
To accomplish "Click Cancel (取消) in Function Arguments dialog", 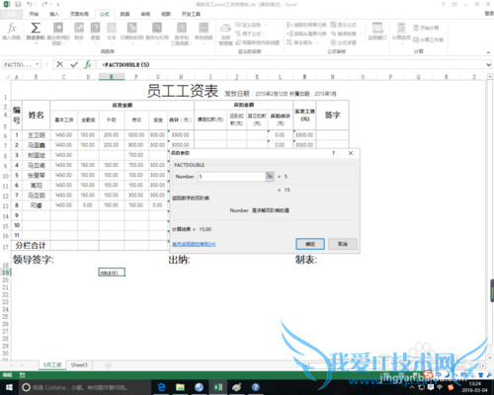I will pyautogui.click(x=343, y=244).
